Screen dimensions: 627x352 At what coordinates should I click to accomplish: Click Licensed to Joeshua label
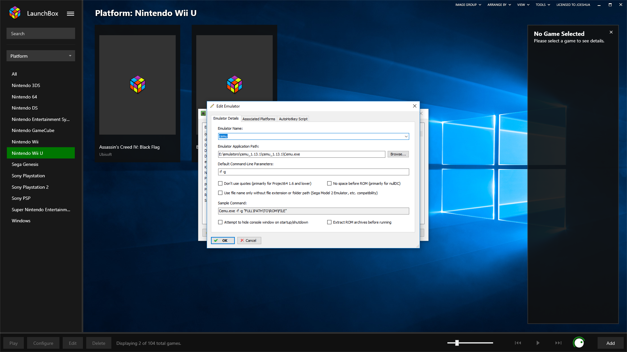(573, 5)
